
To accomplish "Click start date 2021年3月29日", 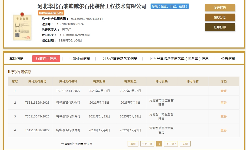I will pyautogui.click(x=99, y=116).
